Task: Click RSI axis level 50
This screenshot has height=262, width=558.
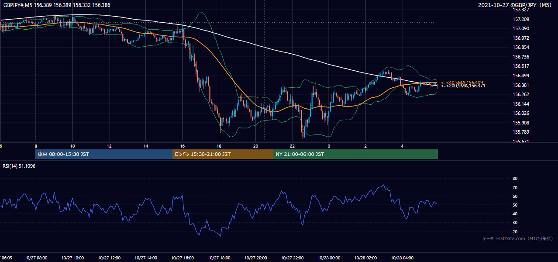Action: [515, 205]
